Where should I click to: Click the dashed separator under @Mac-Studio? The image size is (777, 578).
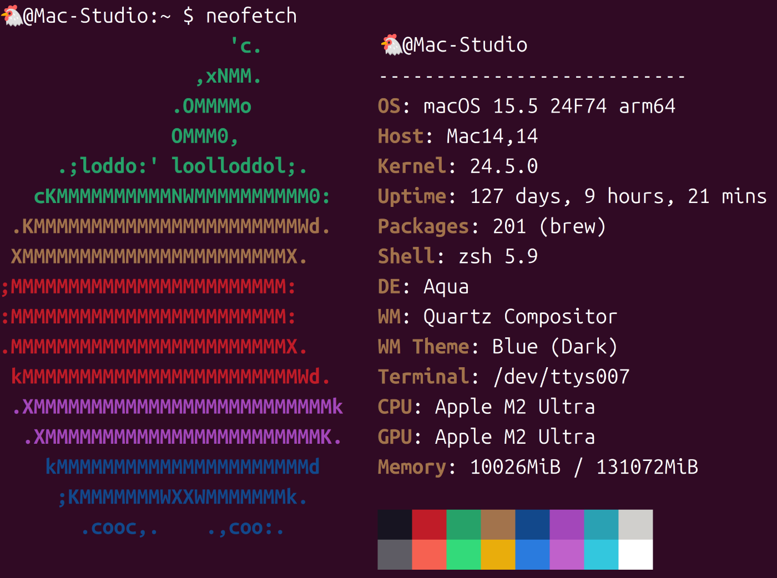(532, 76)
